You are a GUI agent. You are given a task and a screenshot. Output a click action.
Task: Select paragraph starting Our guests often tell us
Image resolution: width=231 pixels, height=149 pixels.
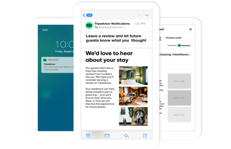pyautogui.click(x=100, y=75)
